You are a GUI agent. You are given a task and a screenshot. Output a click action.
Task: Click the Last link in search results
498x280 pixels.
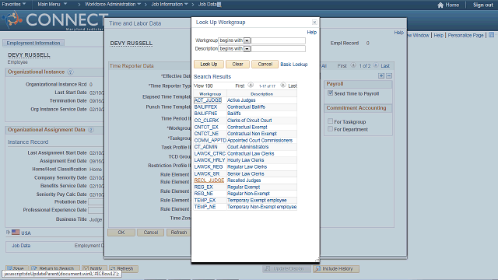[x=293, y=86]
